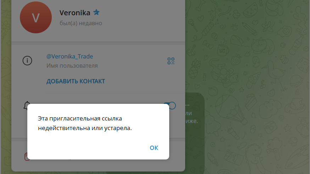Click the letter V inside the avatar
This screenshot has width=310, height=174.
[x=36, y=18]
